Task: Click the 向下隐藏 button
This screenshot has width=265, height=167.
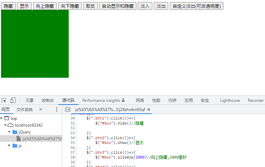Action: [70, 6]
